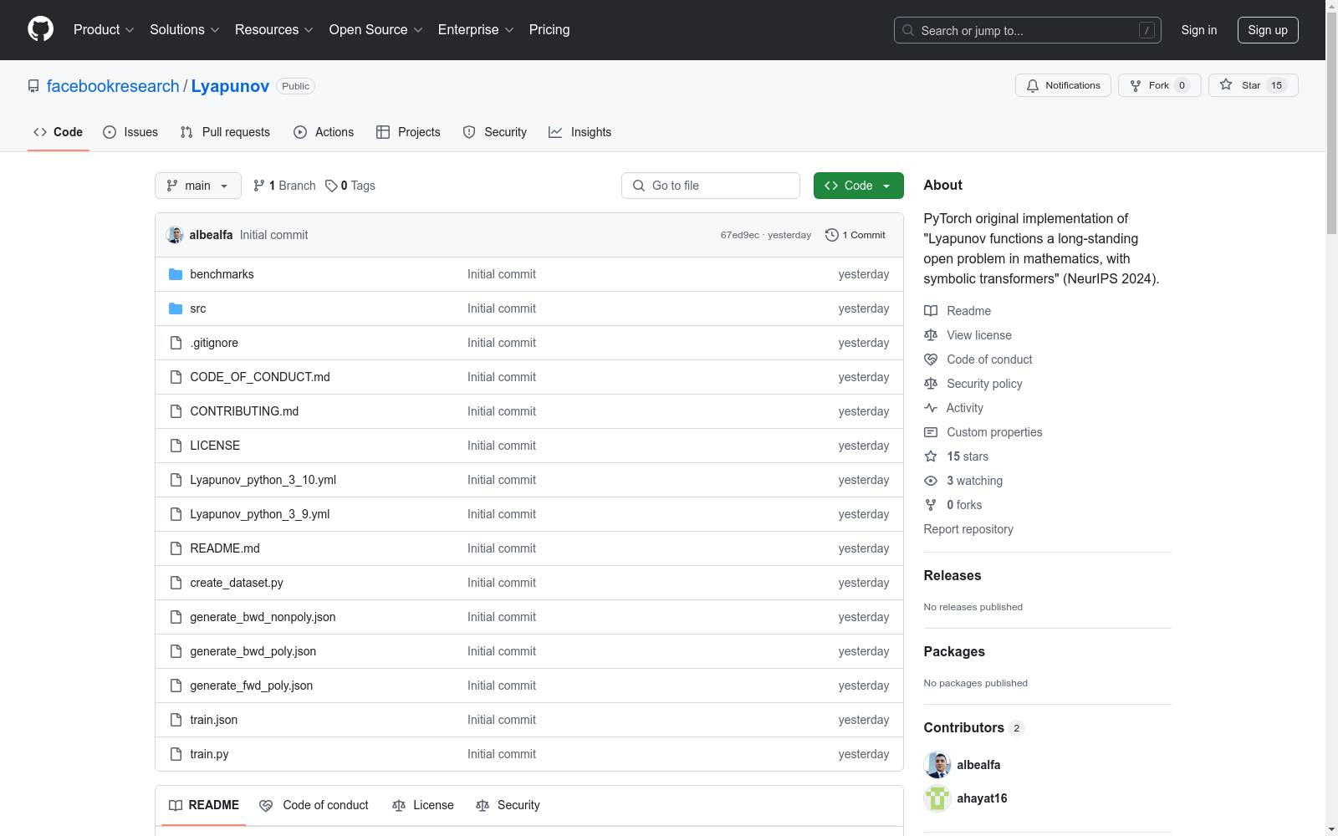Image resolution: width=1338 pixels, height=836 pixels.
Task: Open the Lyapunov_python_3_10.yml file
Action: (x=263, y=480)
